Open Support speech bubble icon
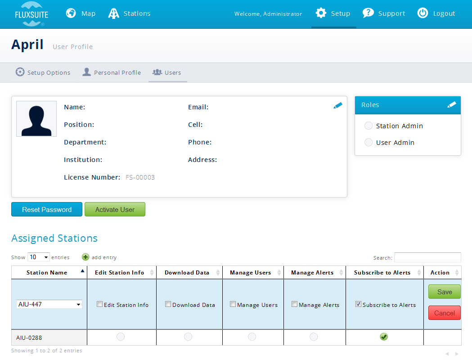 (368, 13)
